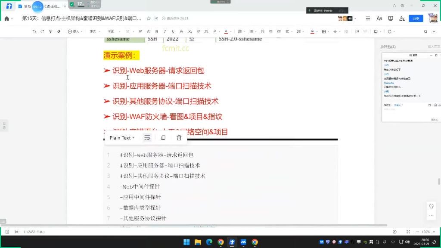
Task: Toggle underline formatting
Action: point(173,31)
